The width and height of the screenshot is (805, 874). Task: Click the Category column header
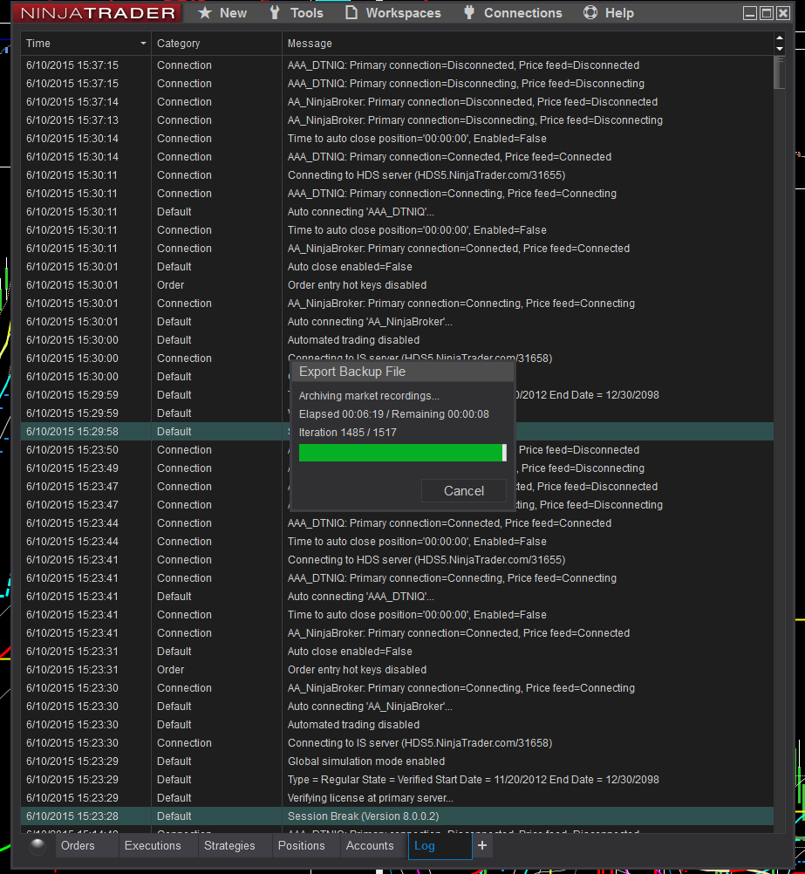pyautogui.click(x=216, y=44)
